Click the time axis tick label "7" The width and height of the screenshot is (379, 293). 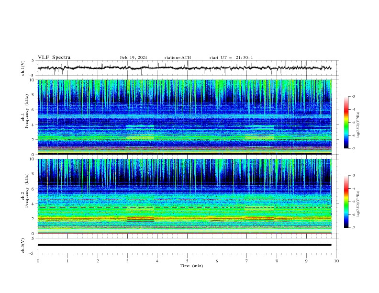coord(247,261)
